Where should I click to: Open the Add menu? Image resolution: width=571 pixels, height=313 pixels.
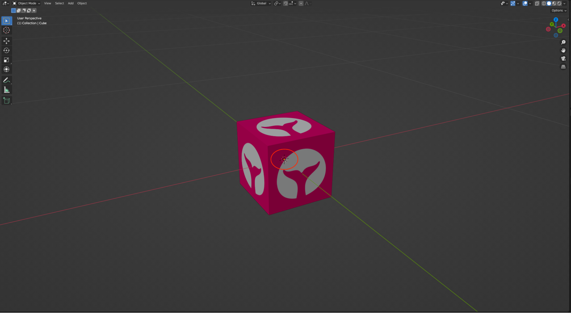(x=71, y=3)
